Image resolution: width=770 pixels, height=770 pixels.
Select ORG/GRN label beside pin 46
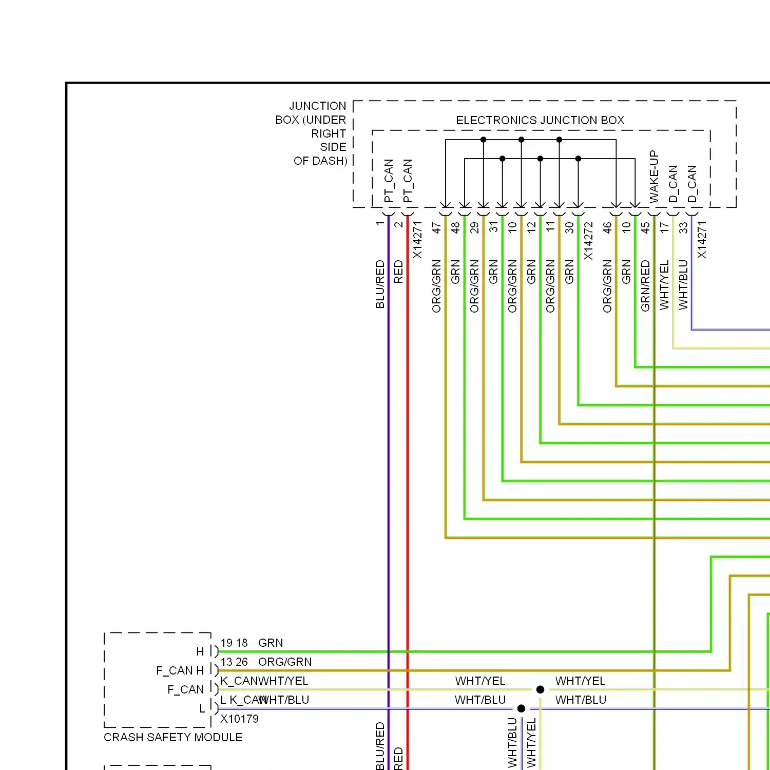607,286
